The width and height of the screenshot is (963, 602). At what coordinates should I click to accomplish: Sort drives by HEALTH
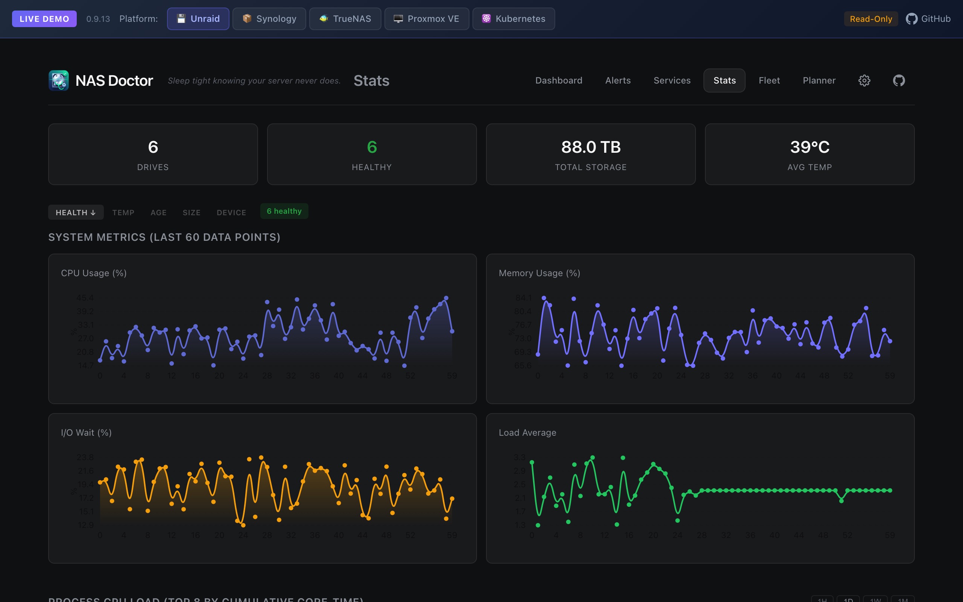click(x=76, y=212)
